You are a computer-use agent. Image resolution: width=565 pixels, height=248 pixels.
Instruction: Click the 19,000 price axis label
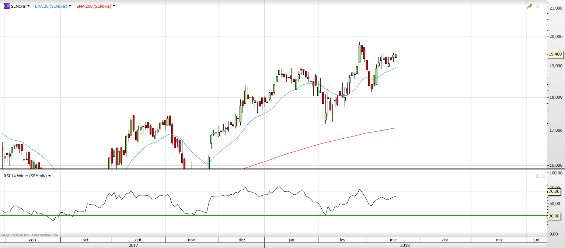tap(556, 66)
